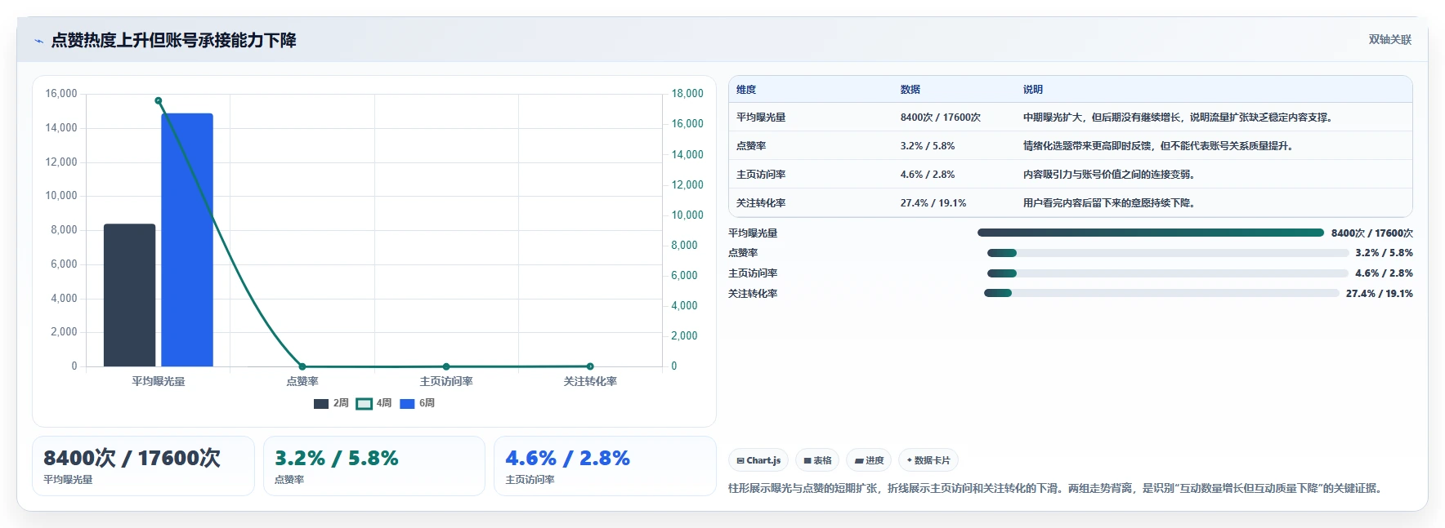The height and width of the screenshot is (528, 1445).
Task: Click the line point at 点赞率
Action: click(302, 366)
